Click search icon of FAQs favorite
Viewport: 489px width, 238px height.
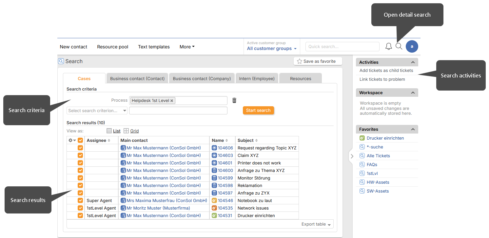point(362,164)
